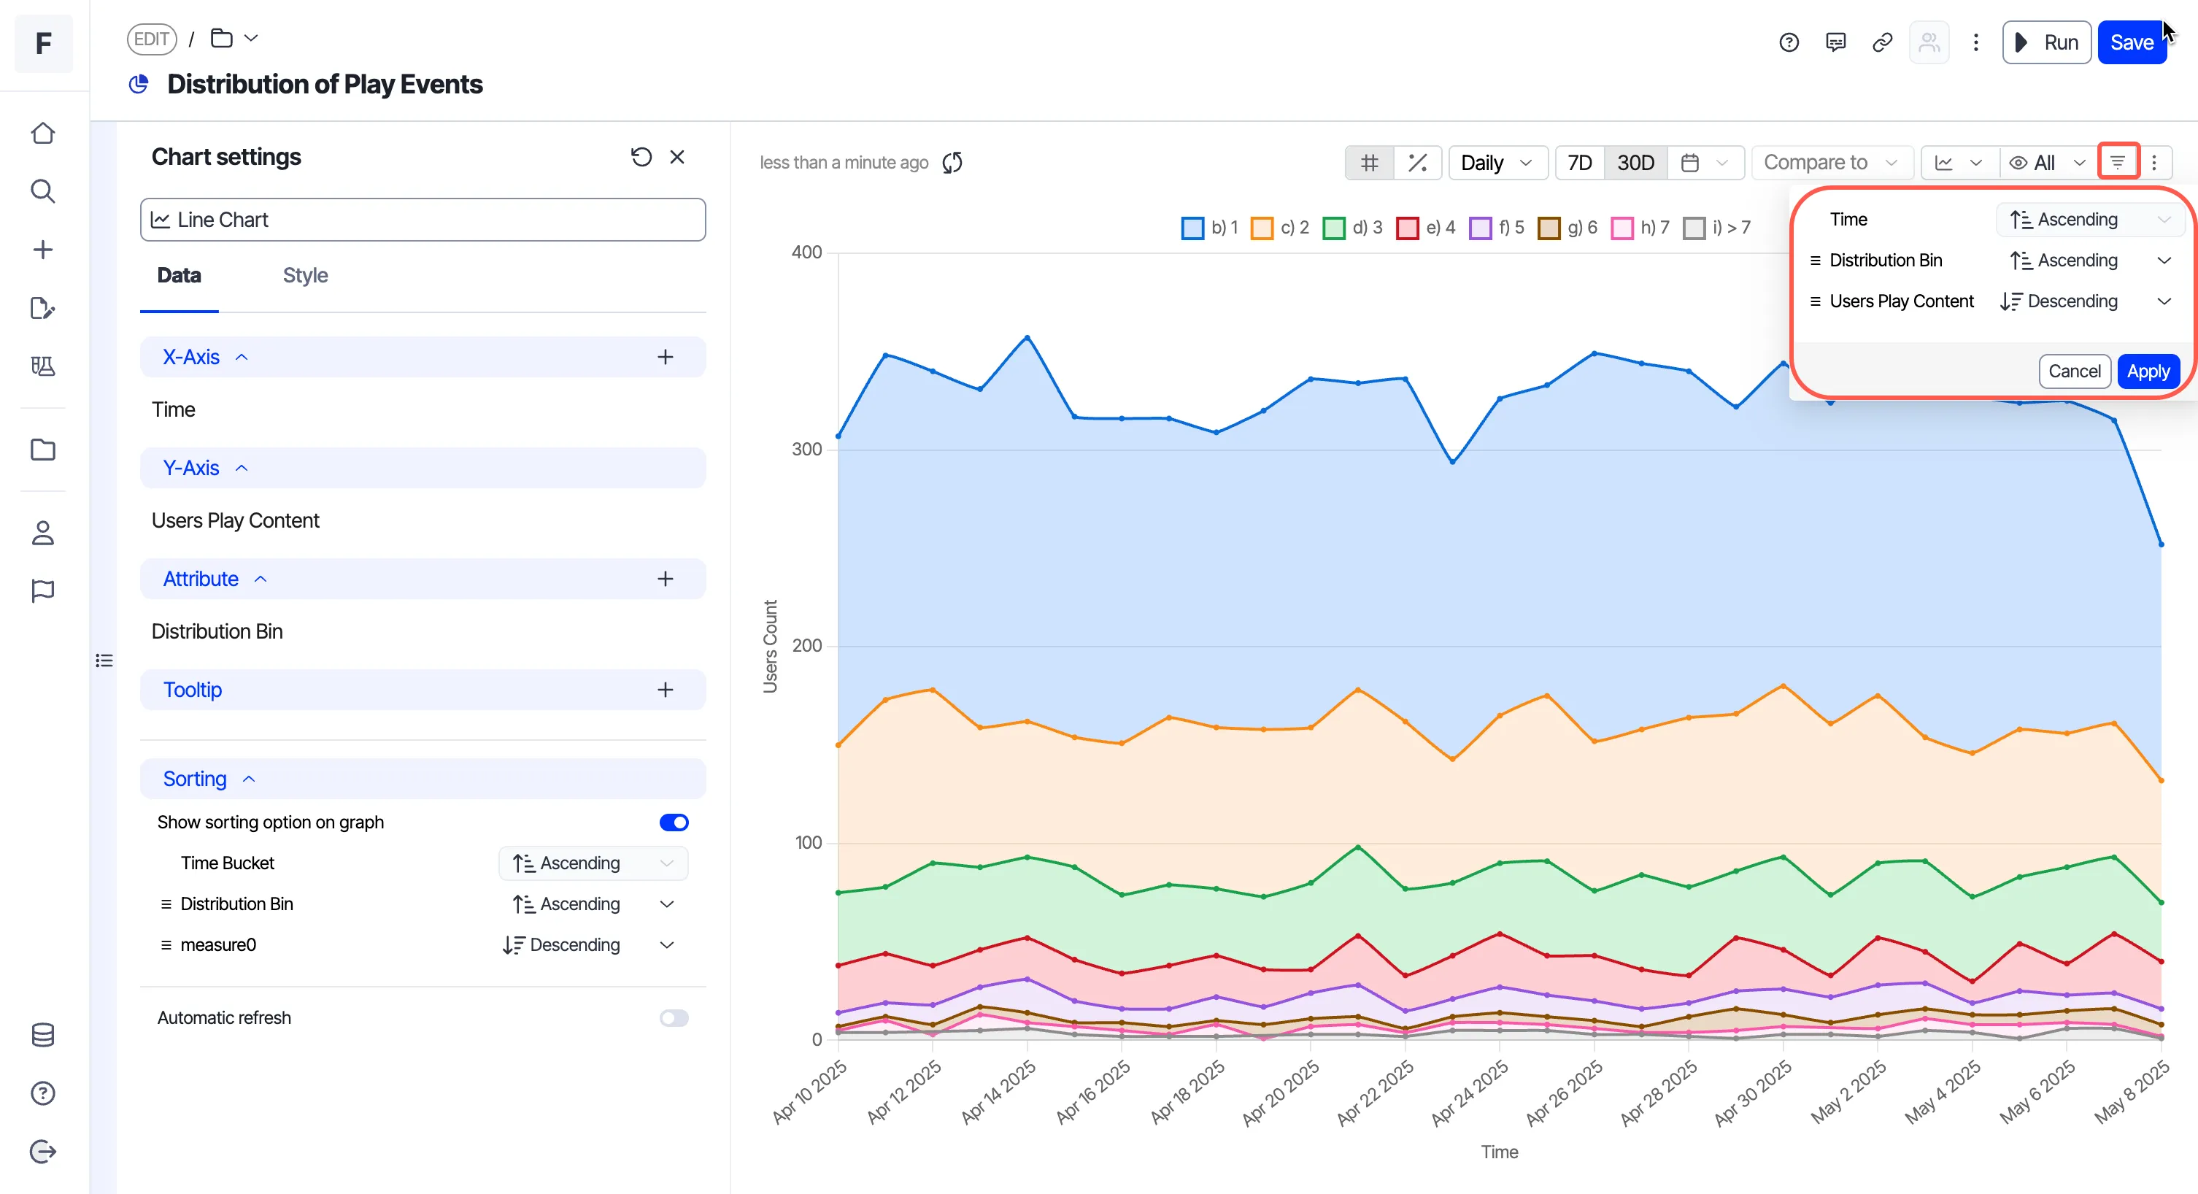The image size is (2198, 1194).
Task: Open the experiments flask icon in sidebar
Action: pos(42,366)
